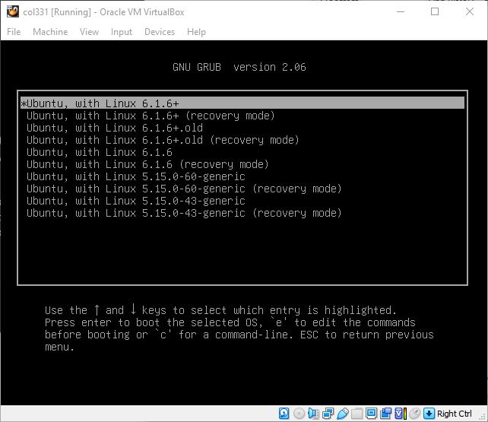The height and width of the screenshot is (422, 488).
Task: Click the shared folders status icon
Action: 356,414
